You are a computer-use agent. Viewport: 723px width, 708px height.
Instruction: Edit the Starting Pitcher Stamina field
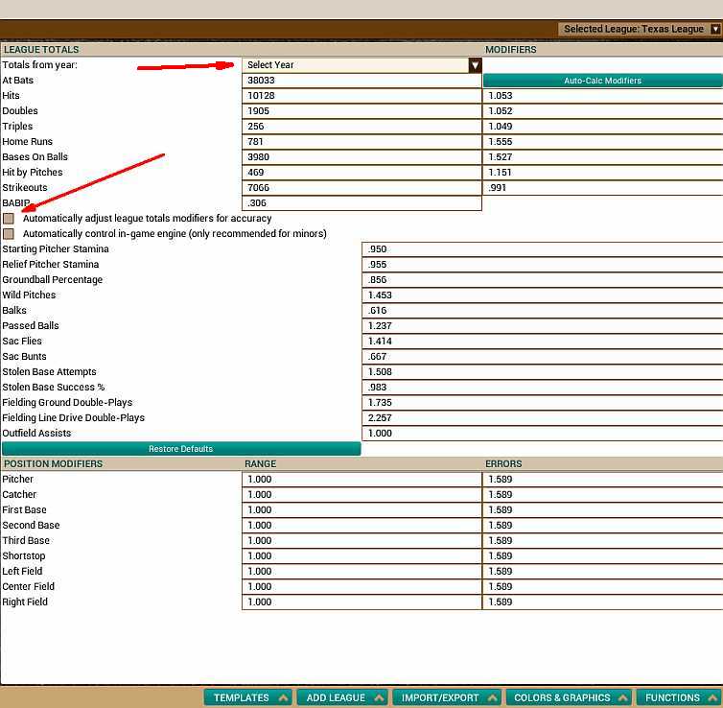pos(542,249)
